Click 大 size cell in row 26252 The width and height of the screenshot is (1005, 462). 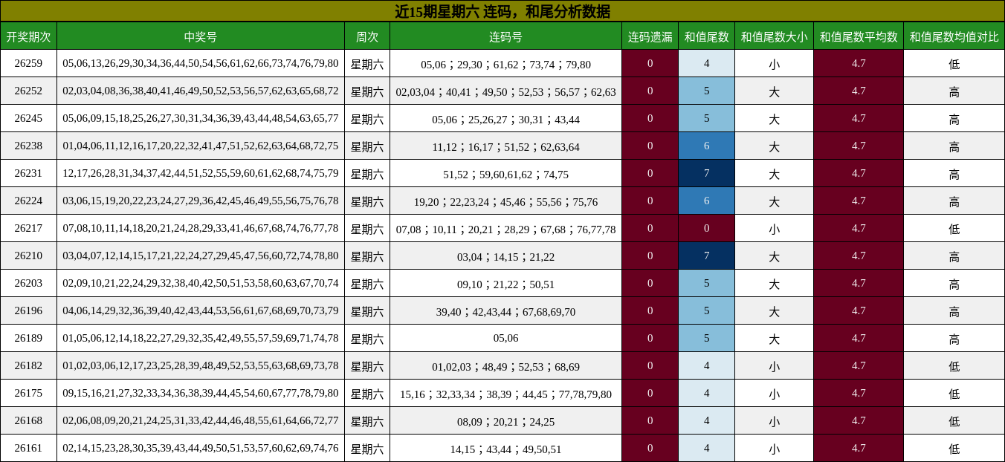click(774, 91)
